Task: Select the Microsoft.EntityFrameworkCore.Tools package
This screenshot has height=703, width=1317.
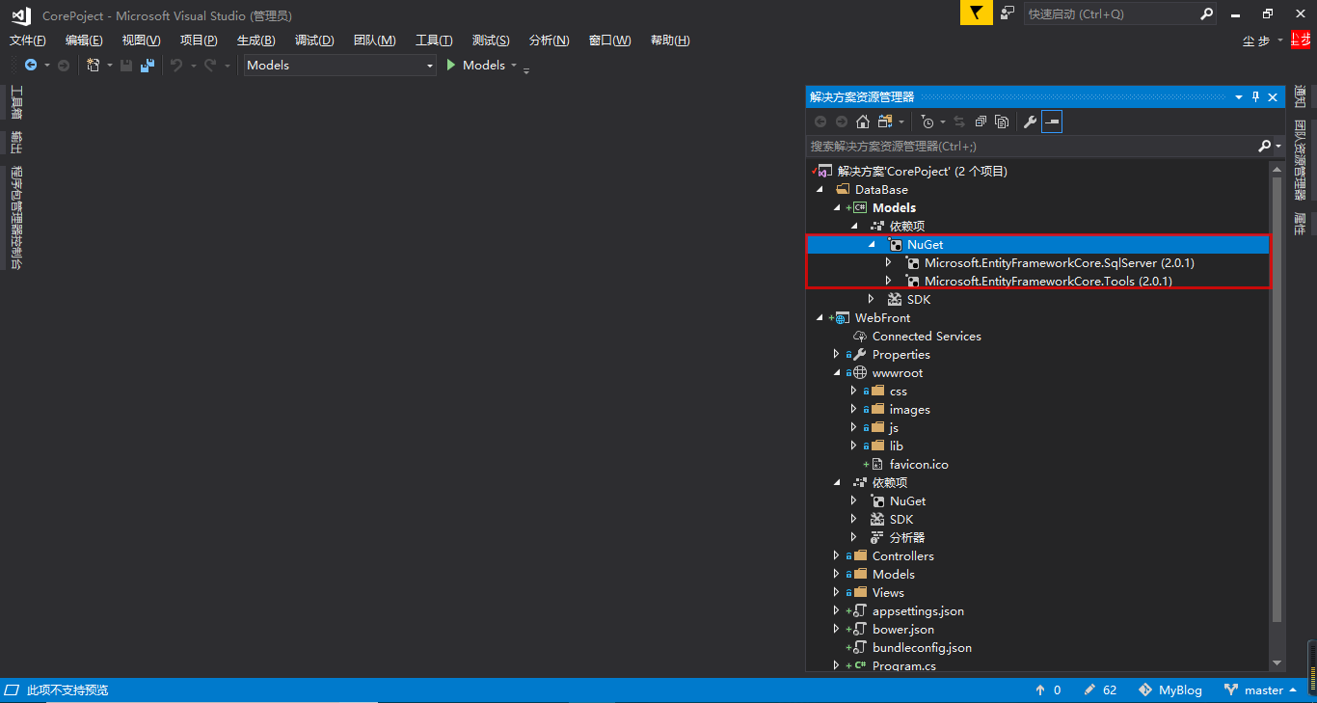Action: [x=1048, y=282]
